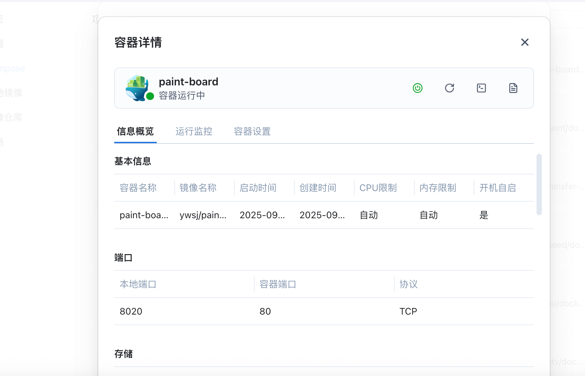
Task: Click the 本地端口 column header
Action: click(138, 284)
